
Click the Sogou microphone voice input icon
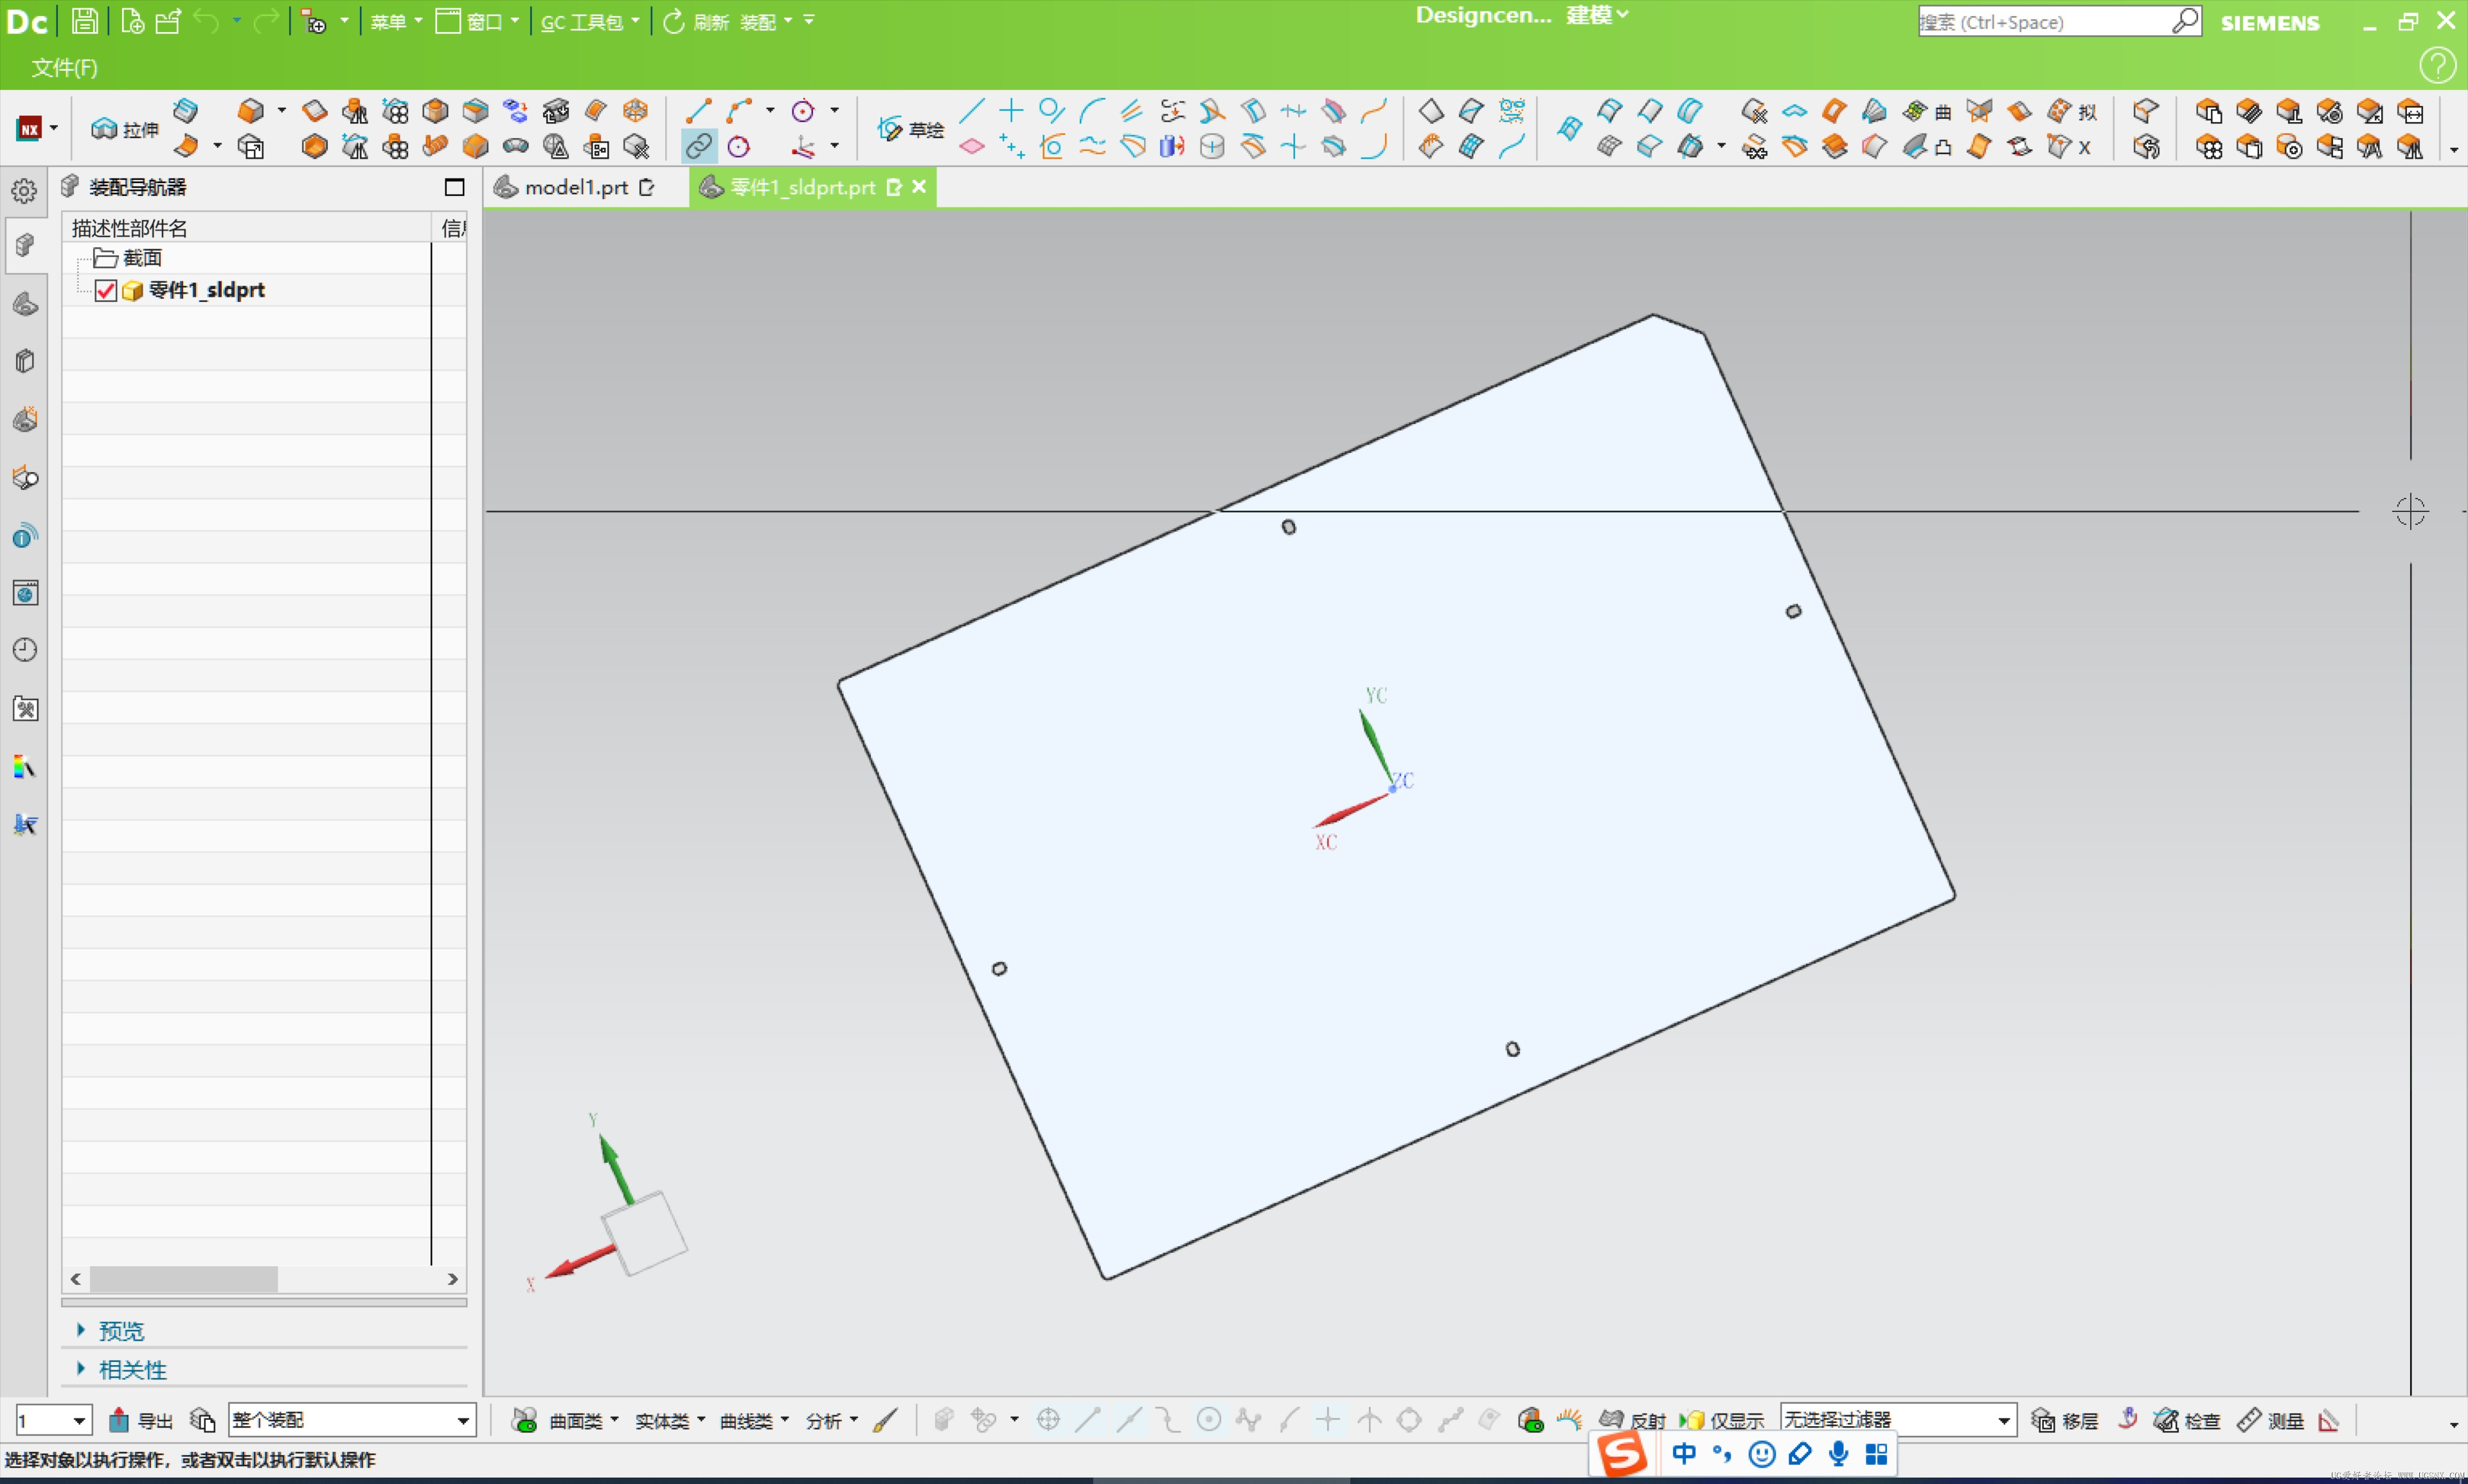coord(1839,1453)
